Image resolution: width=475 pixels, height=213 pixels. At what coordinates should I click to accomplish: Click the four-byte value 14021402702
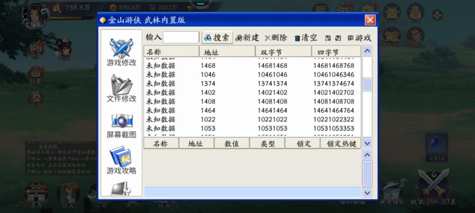coord(334,93)
